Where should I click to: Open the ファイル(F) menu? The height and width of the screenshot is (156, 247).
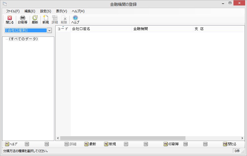pyautogui.click(x=13, y=11)
